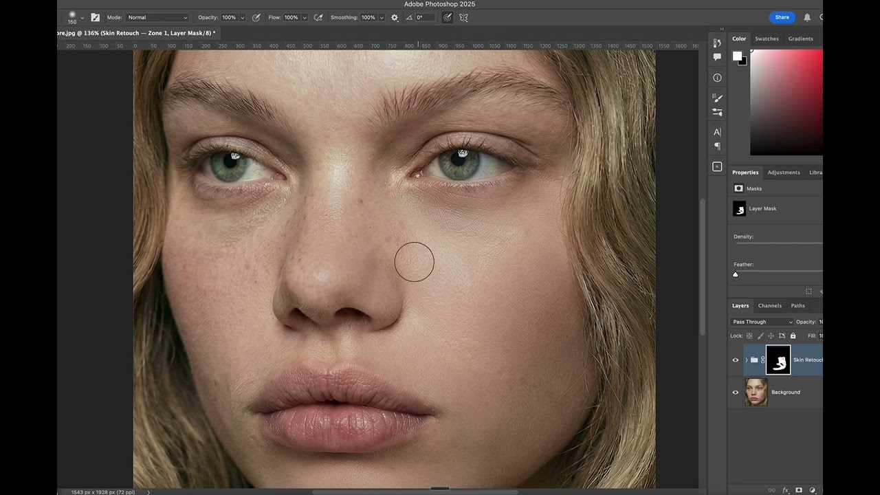Click the lock transparent pixels icon

(749, 335)
